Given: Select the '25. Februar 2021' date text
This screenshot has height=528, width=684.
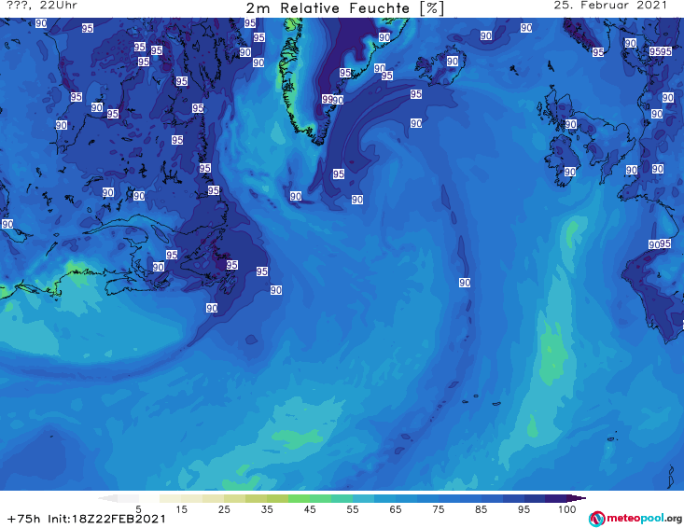Looking at the screenshot, I should click(x=610, y=6).
